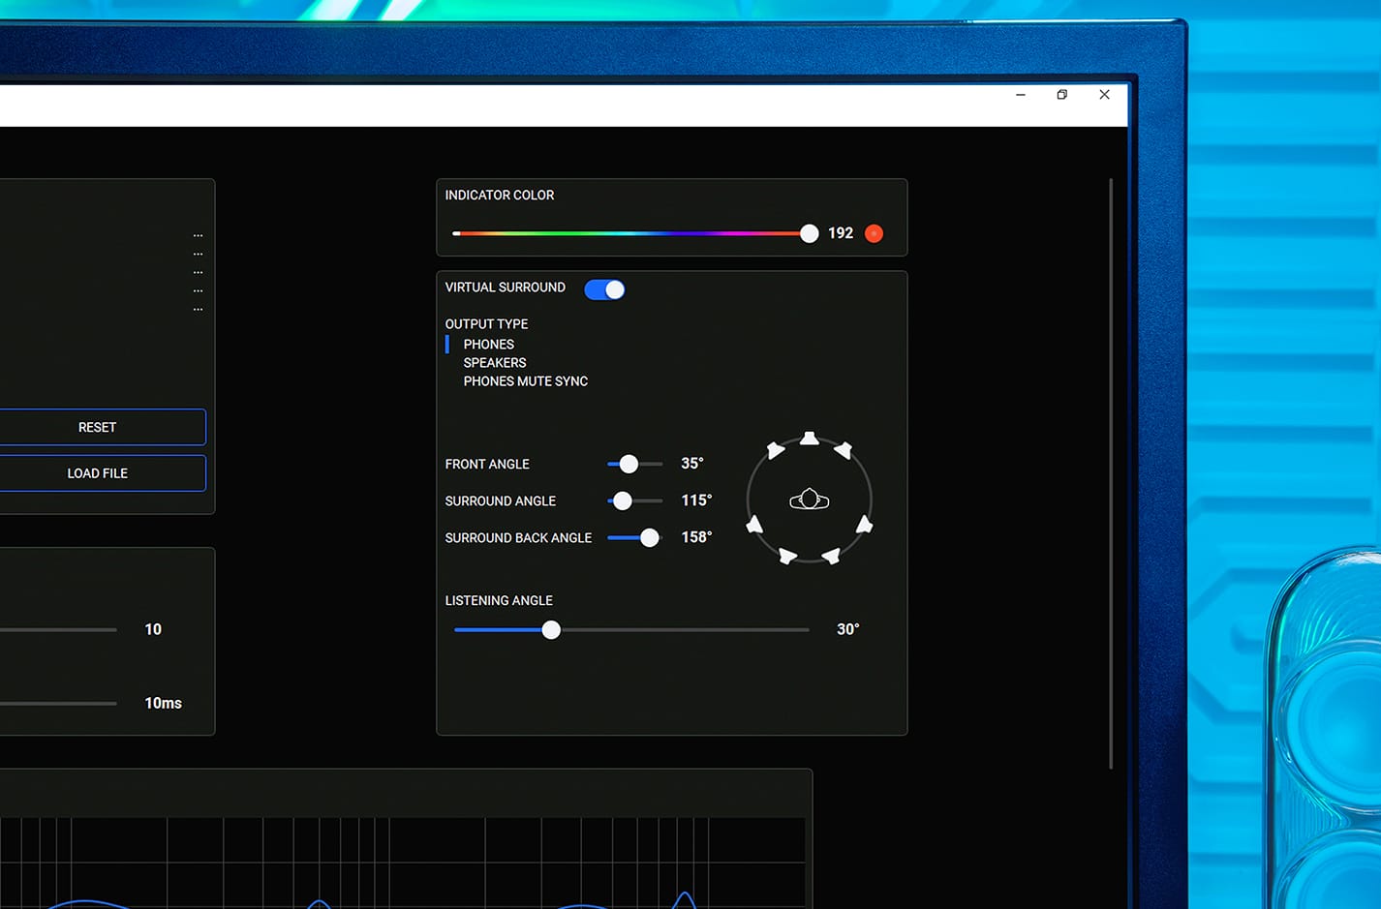Click the 158° surround back angle value
This screenshot has width=1381, height=909.
tap(696, 537)
